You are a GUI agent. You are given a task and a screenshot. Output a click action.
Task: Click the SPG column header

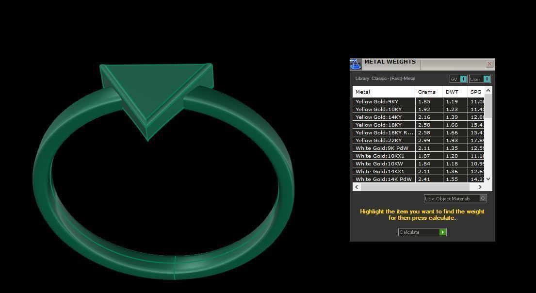476,92
